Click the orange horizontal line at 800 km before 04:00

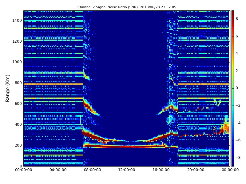[53, 84]
